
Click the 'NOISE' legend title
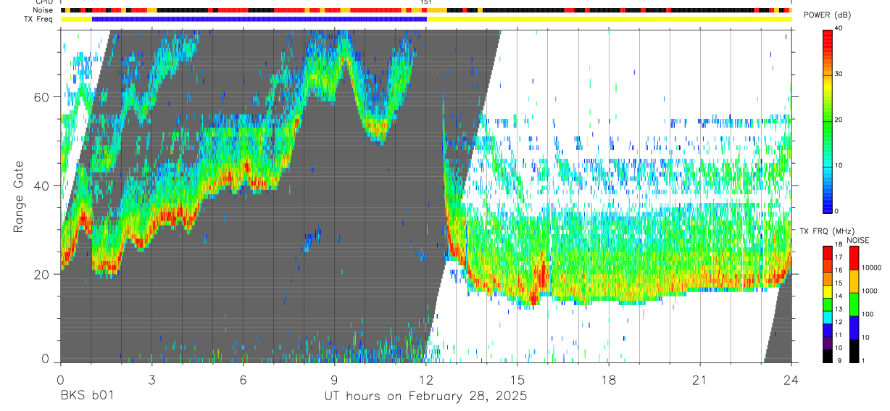(858, 240)
